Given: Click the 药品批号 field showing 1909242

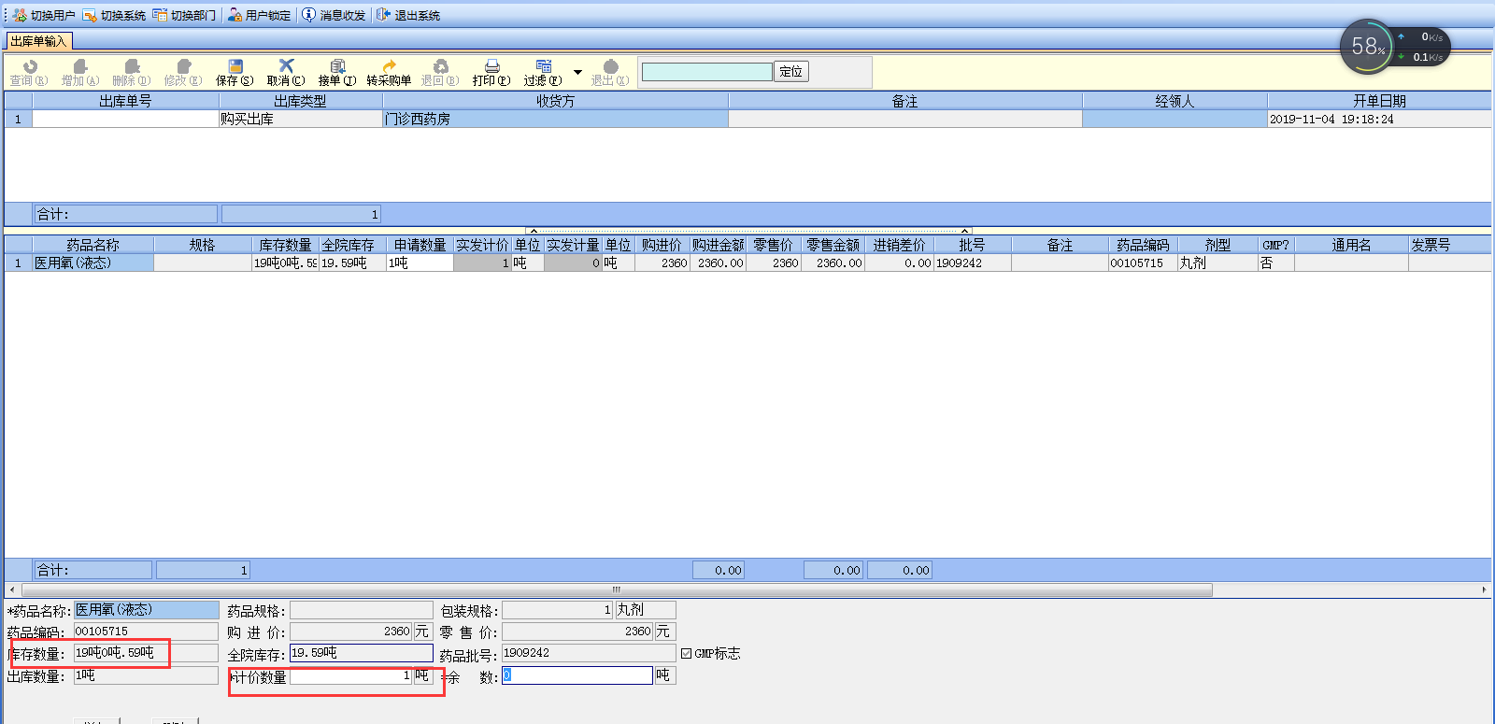Looking at the screenshot, I should (589, 653).
